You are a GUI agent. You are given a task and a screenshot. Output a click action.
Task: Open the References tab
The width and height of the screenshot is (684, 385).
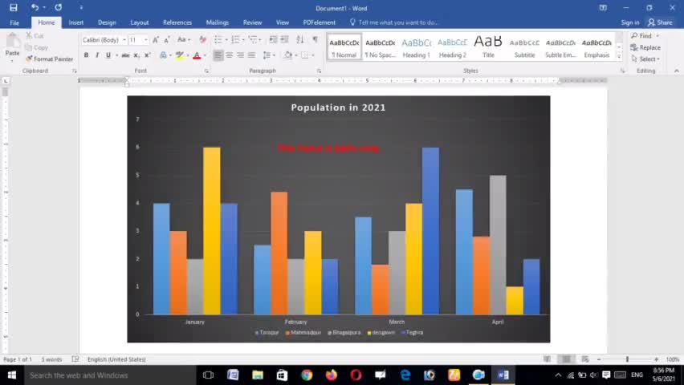[177, 22]
